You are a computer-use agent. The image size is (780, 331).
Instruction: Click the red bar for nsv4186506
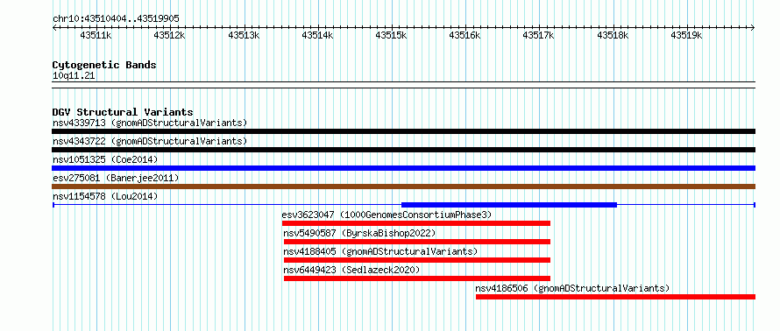(615, 297)
